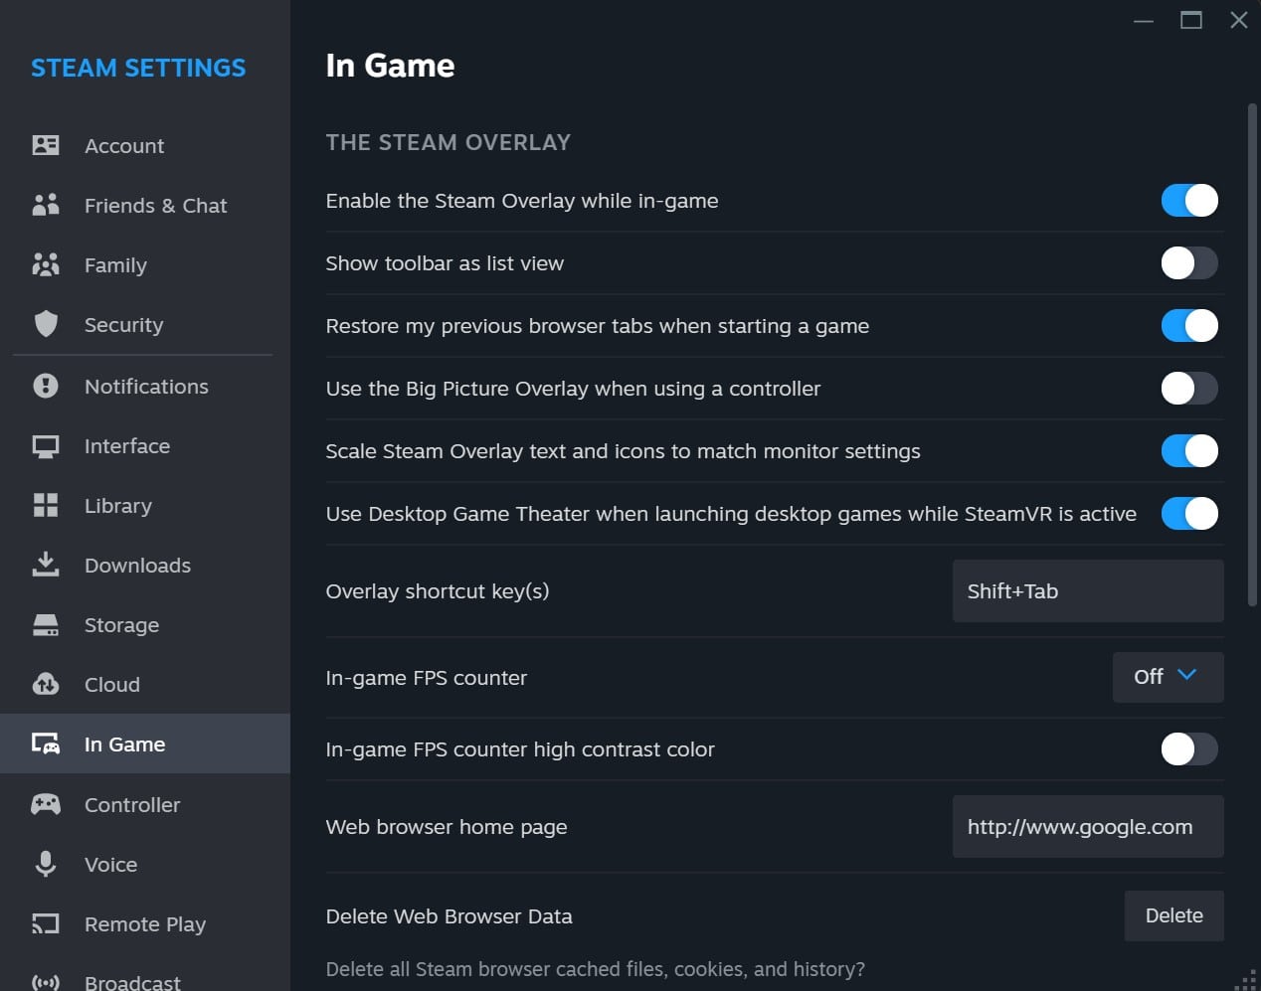The width and height of the screenshot is (1261, 991).
Task: Click the Overlay shortcut key field
Action: pyautogui.click(x=1087, y=590)
